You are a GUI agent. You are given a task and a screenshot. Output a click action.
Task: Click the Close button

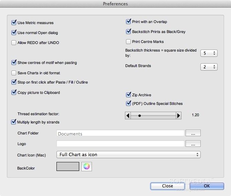coord(168,186)
